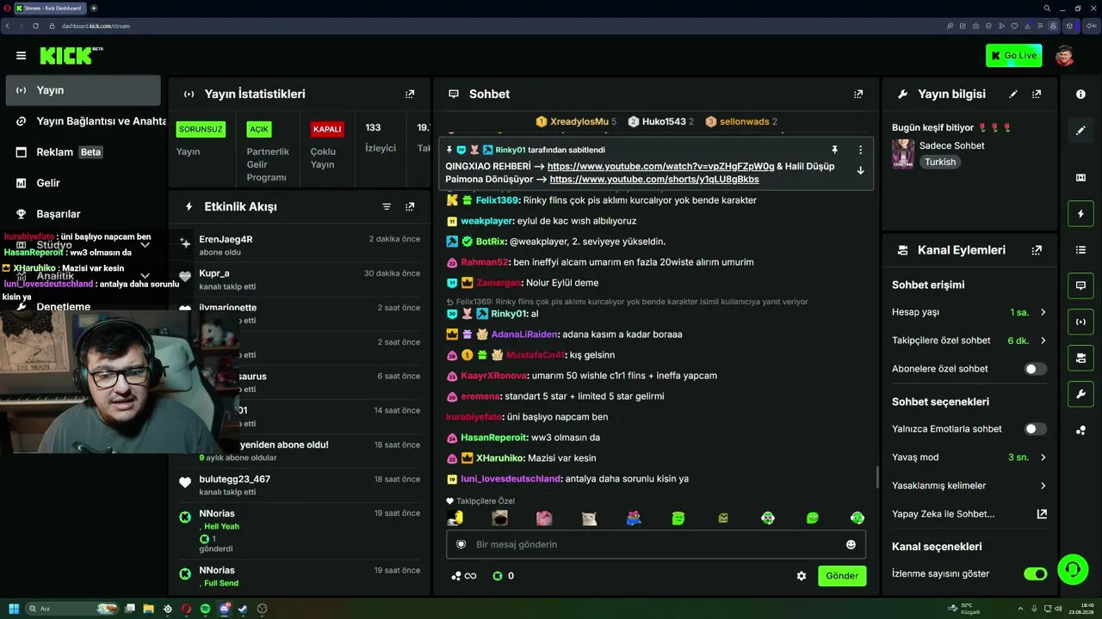Open Başarılar in left sidebar
The width and height of the screenshot is (1102, 619).
[83, 214]
